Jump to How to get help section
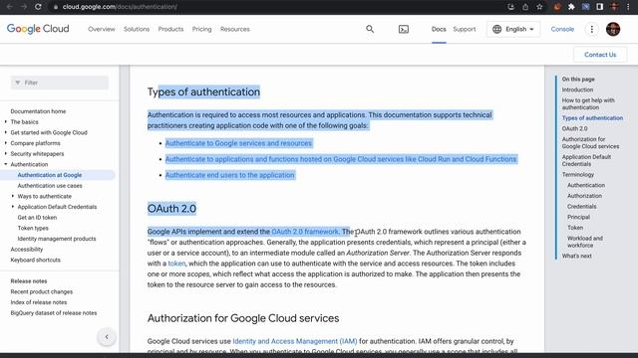 (x=588, y=103)
